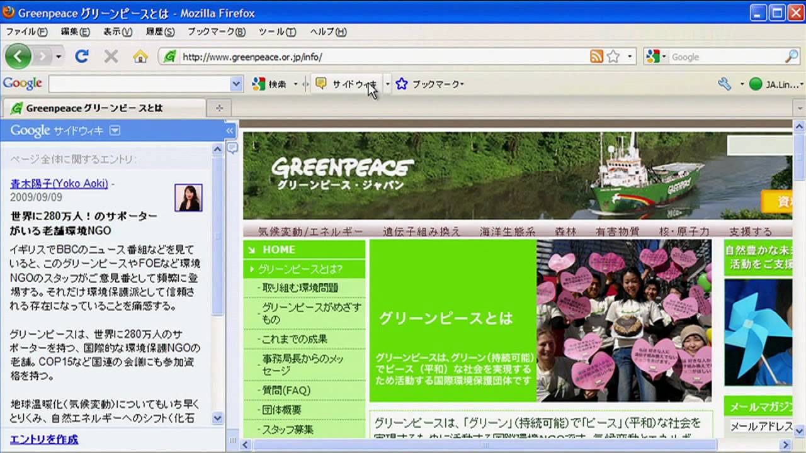Image resolution: width=806 pixels, height=453 pixels.
Task: Open the navigation history dropdown arrow
Action: (59, 57)
